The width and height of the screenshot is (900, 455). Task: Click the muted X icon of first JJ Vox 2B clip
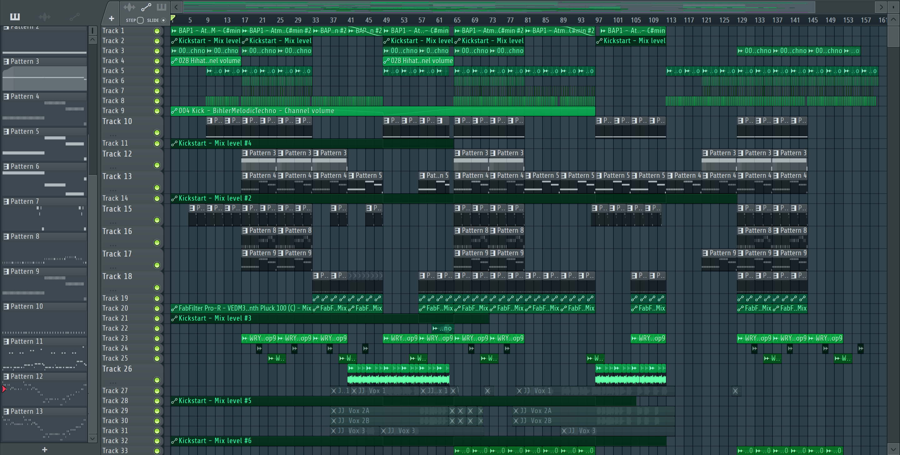(334, 421)
